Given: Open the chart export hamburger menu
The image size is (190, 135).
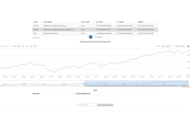Looking at the screenshot, I should 188,46.
